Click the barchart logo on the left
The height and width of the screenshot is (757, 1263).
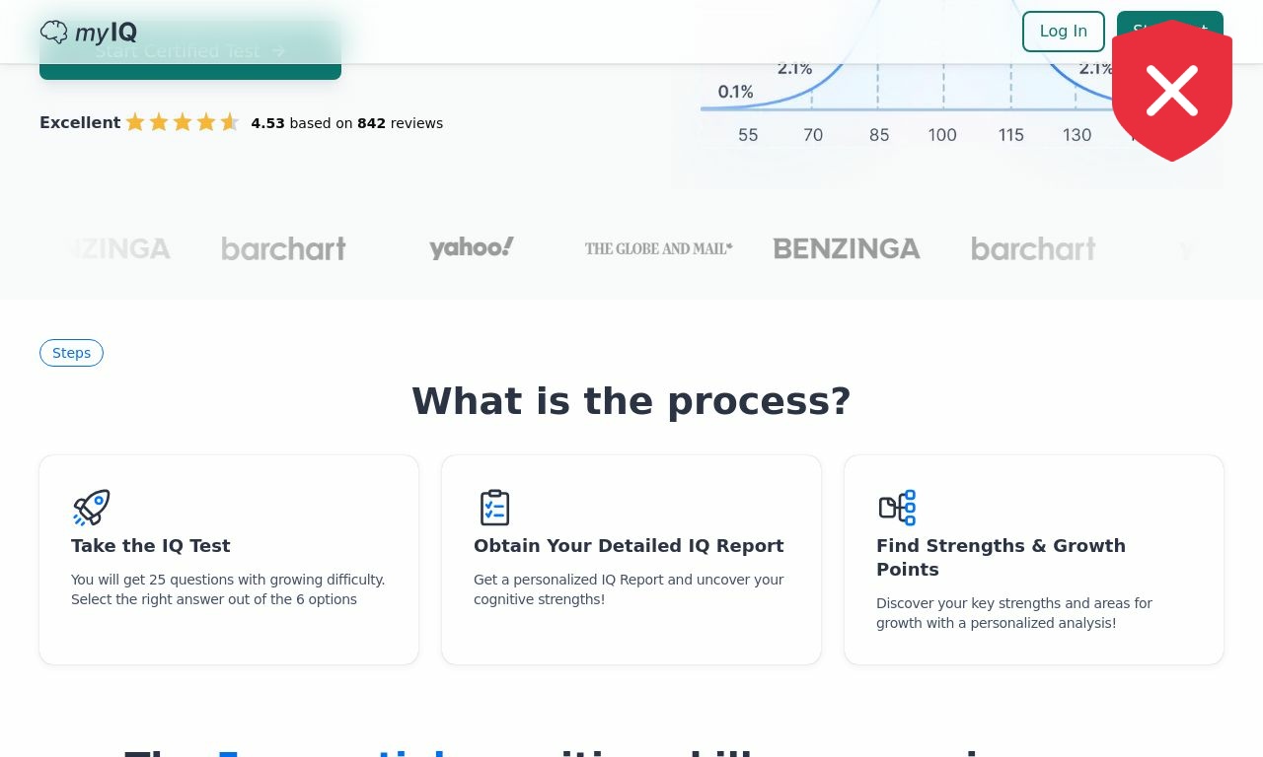click(283, 248)
